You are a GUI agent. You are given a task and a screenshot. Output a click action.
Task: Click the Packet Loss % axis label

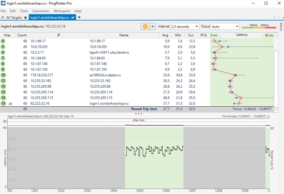(272, 160)
